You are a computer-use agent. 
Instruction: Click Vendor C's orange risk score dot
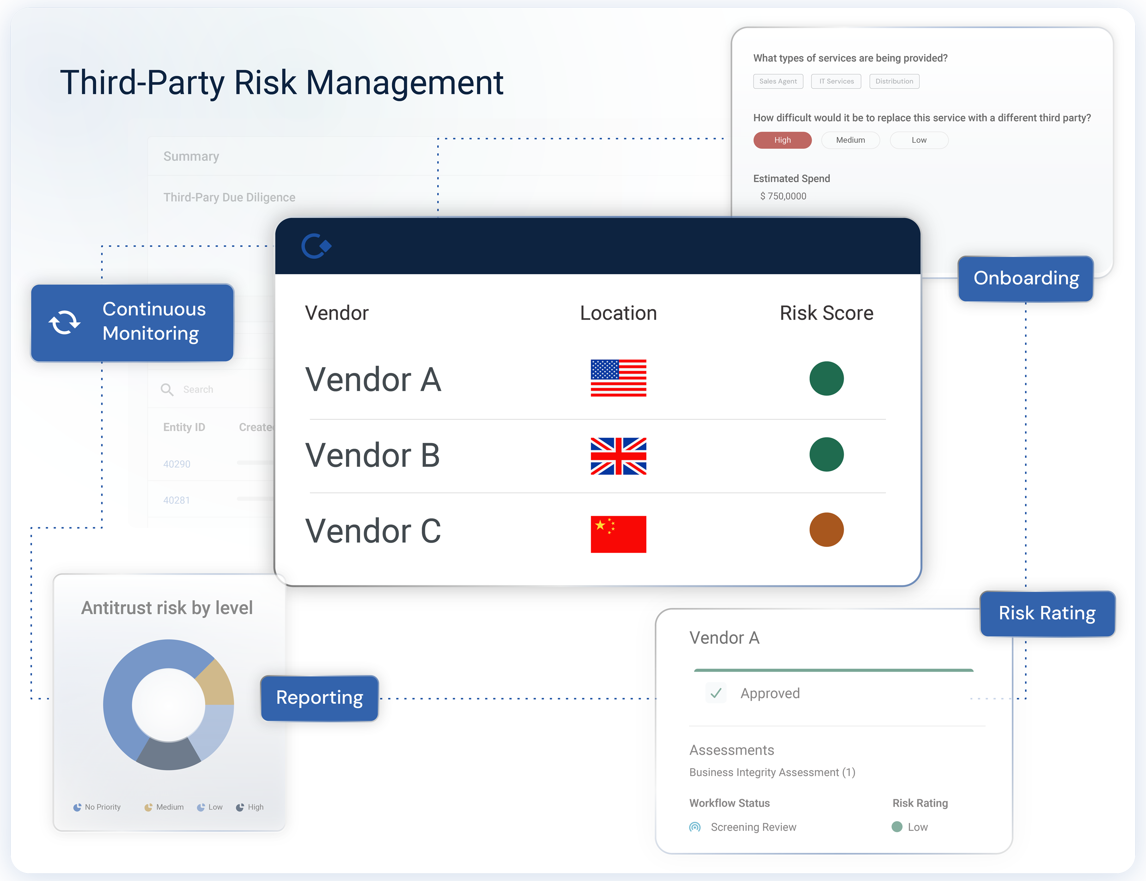pos(827,530)
